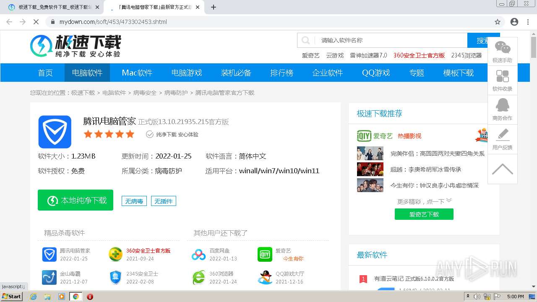Click the 腾讯电脑管家 icon in 精品杀毒软件 list

pyautogui.click(x=49, y=254)
